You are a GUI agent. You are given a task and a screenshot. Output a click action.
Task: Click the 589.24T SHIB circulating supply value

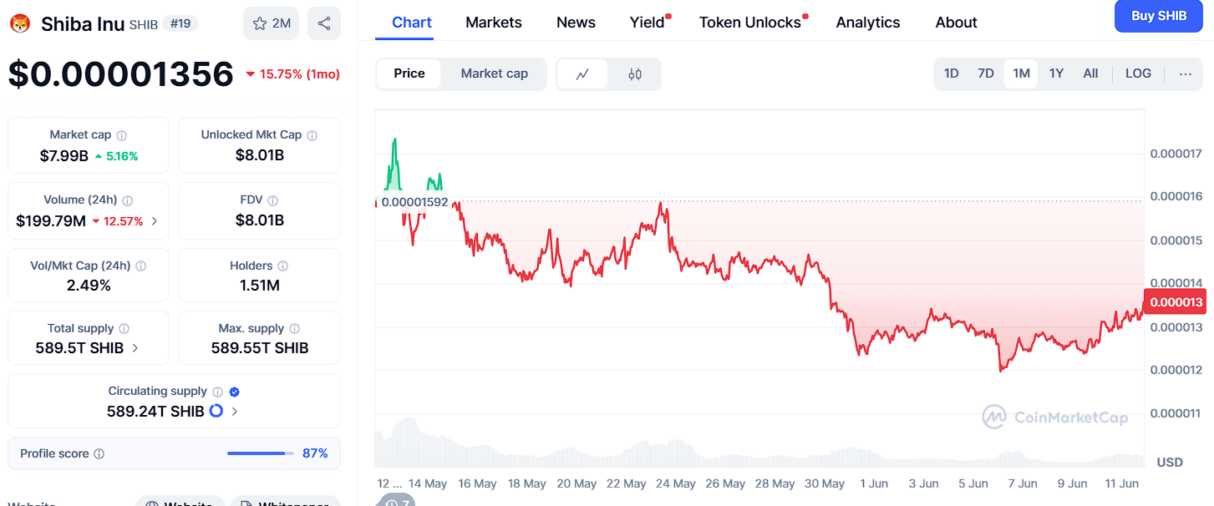coord(155,412)
